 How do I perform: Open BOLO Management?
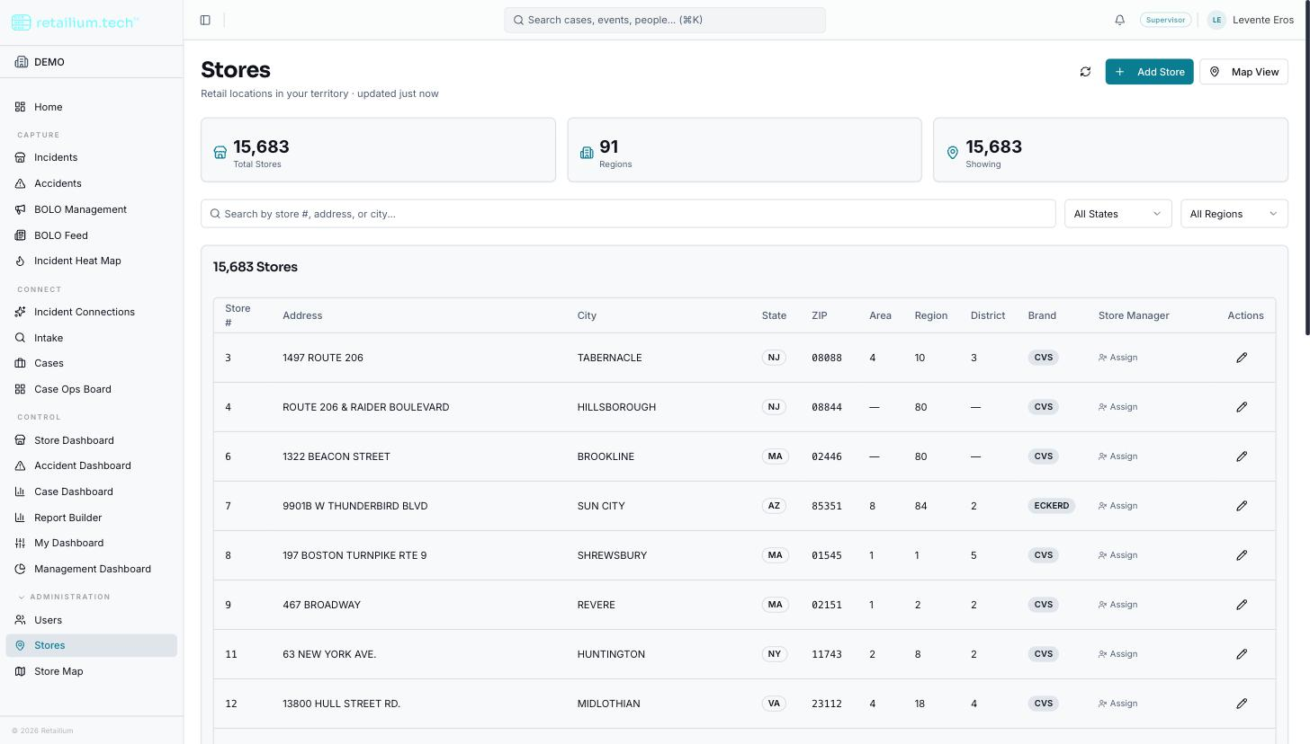click(91, 209)
